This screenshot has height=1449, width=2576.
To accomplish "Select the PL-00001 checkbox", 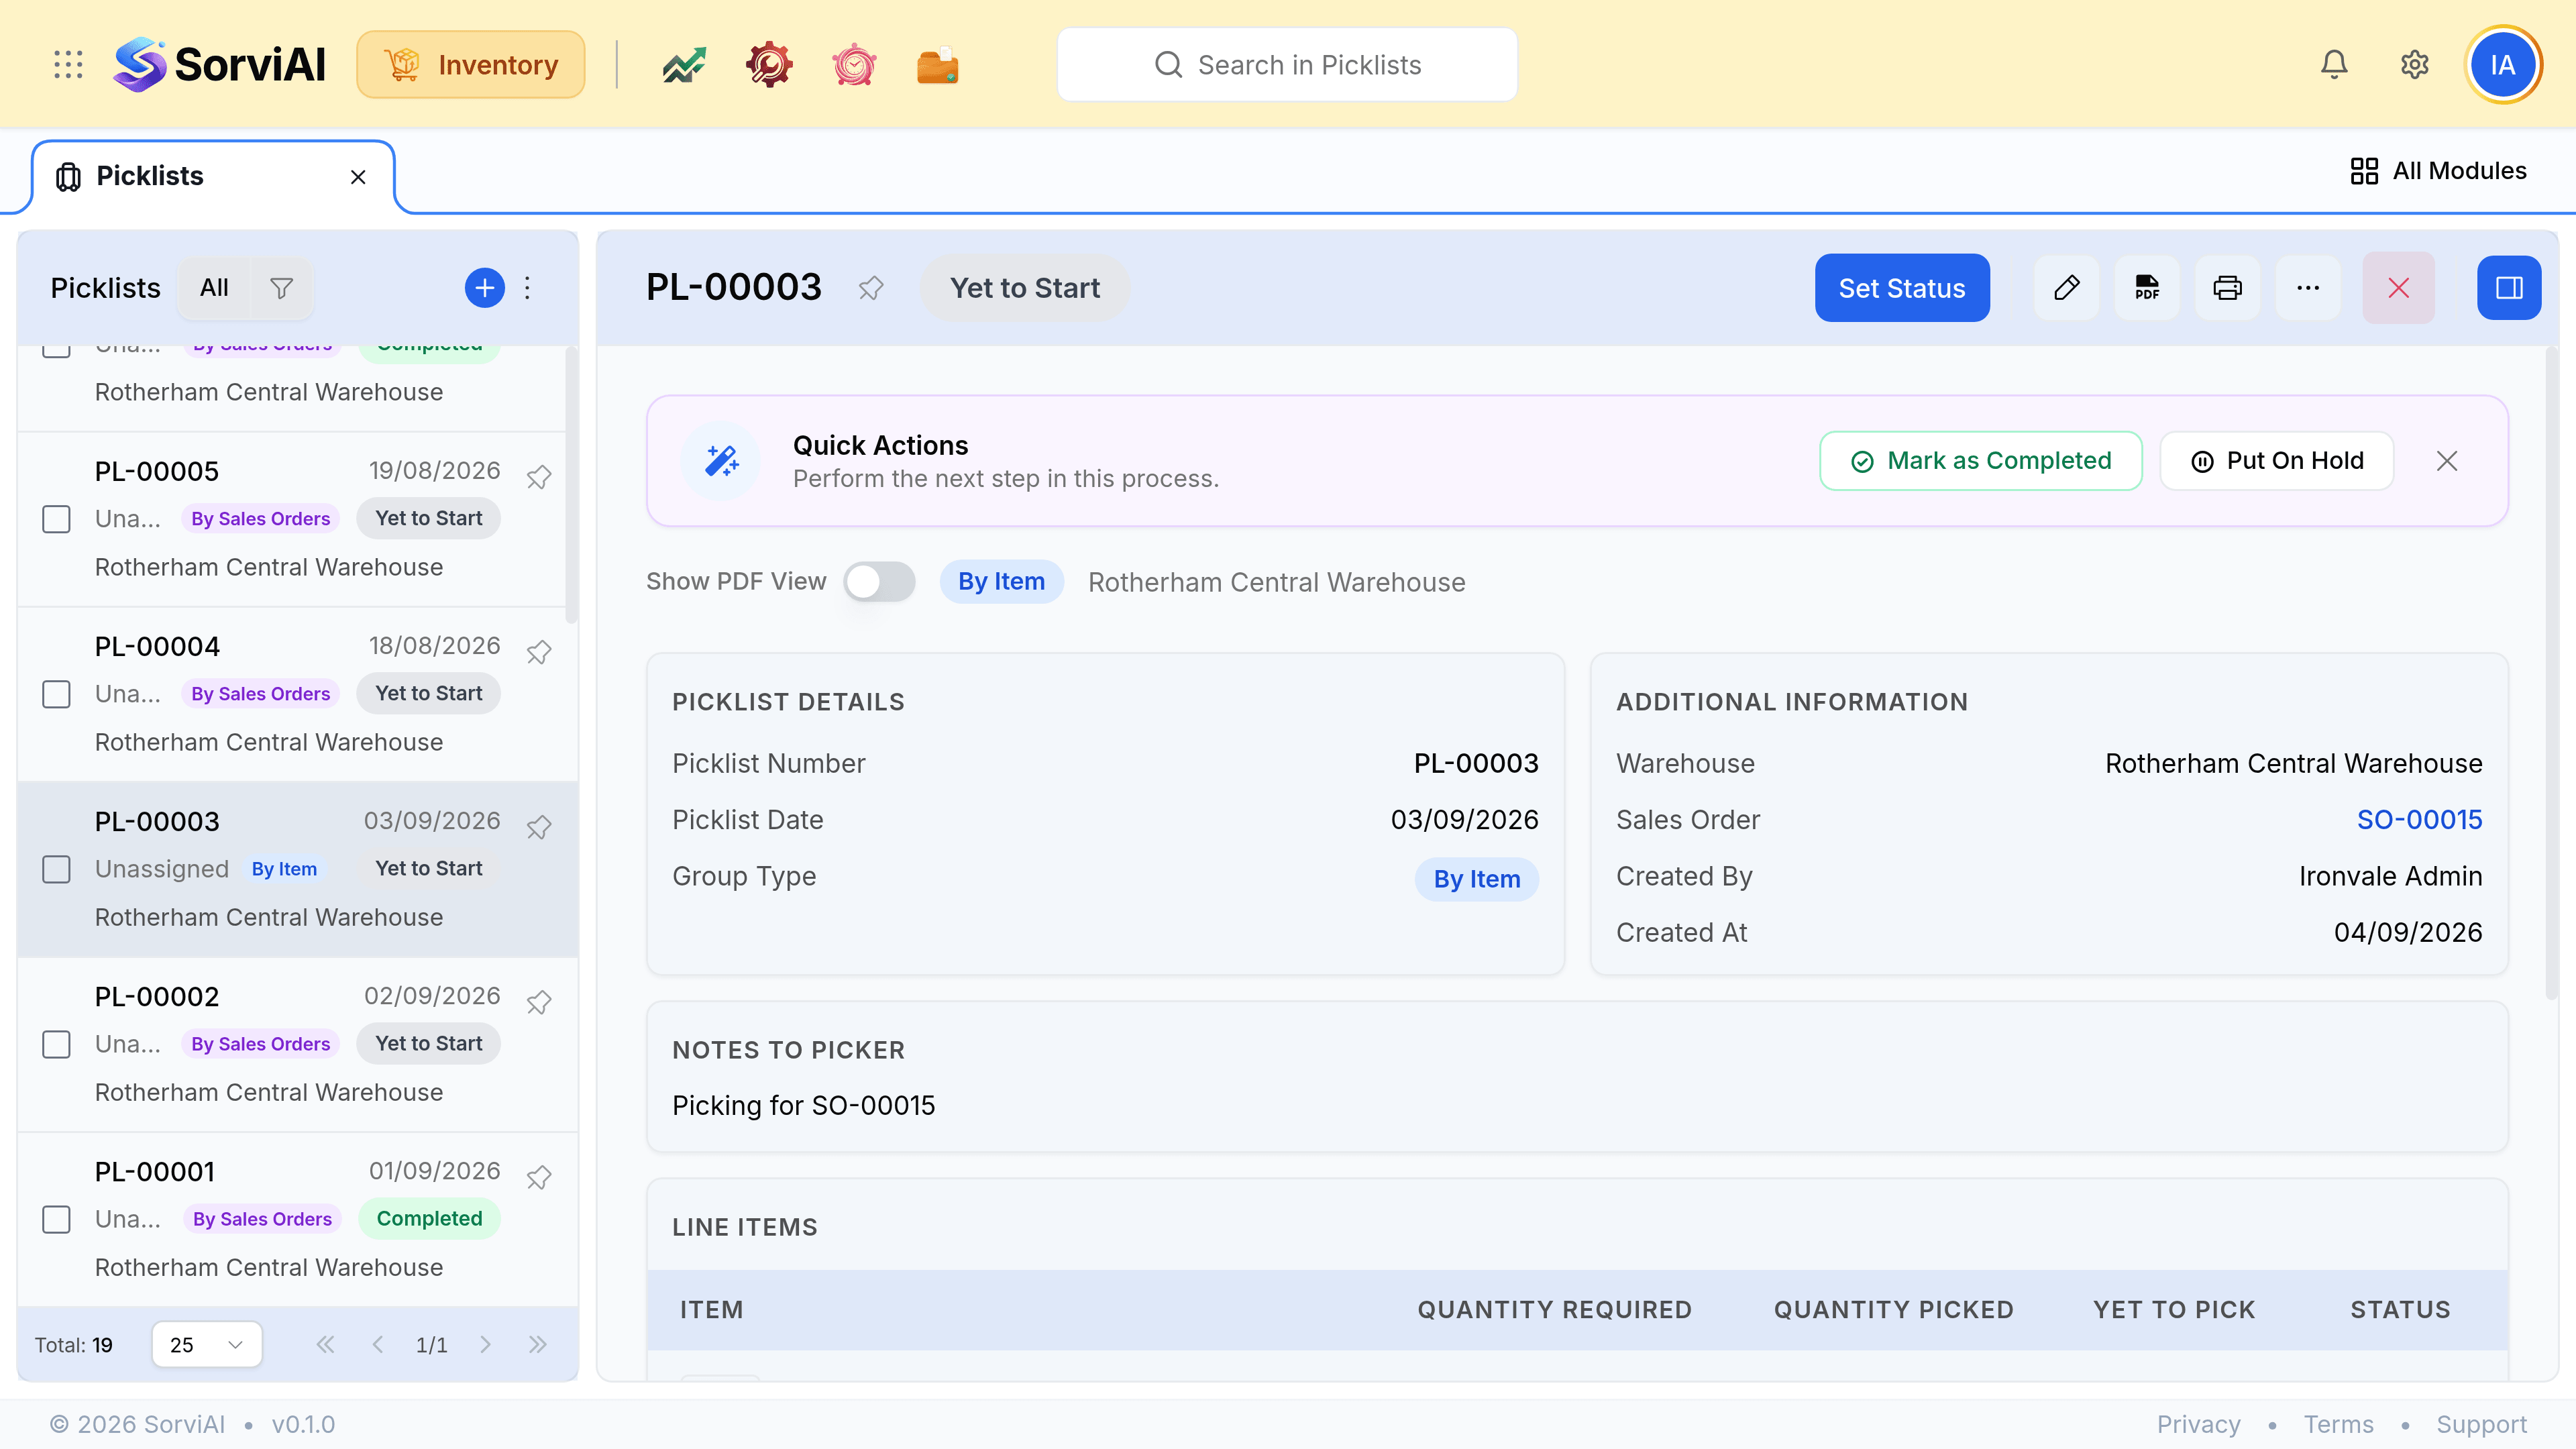I will coord(56,1219).
